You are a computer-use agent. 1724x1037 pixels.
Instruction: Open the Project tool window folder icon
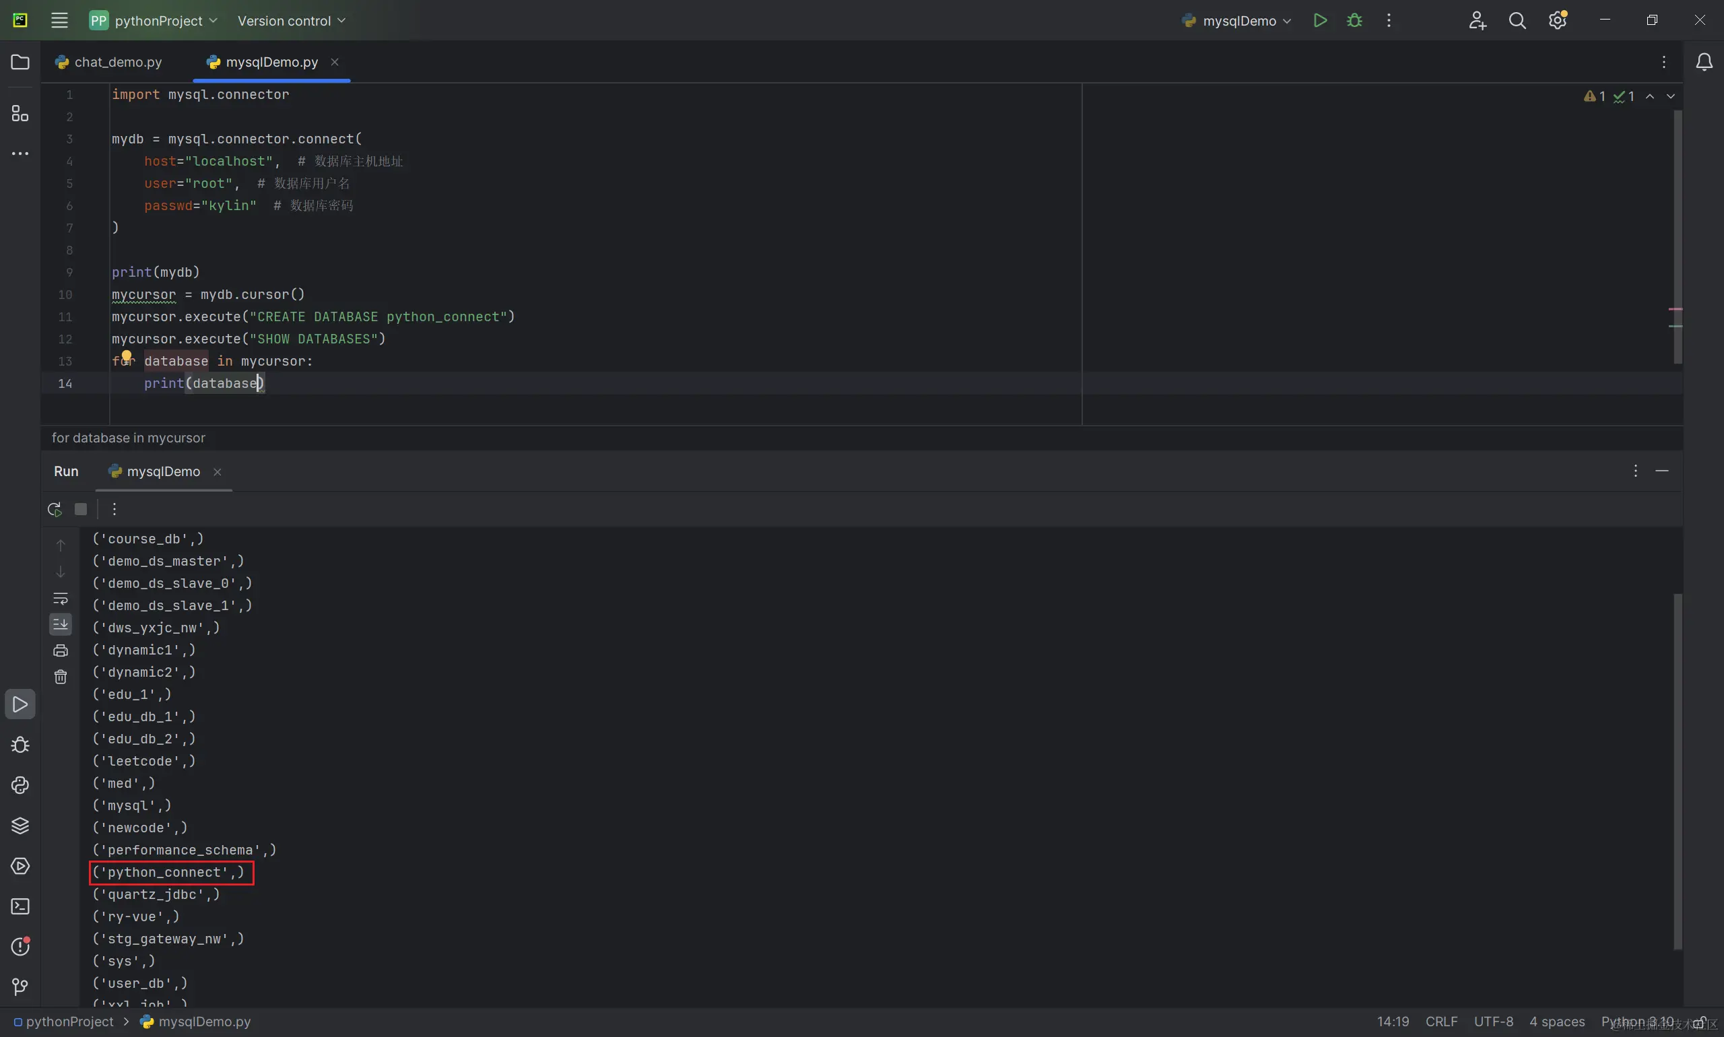[x=20, y=62]
